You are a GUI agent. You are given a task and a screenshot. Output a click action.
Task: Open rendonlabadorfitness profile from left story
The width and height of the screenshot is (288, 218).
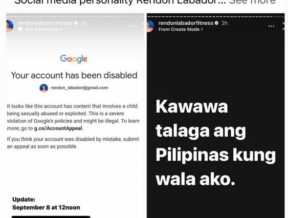pyautogui.click(x=45, y=23)
